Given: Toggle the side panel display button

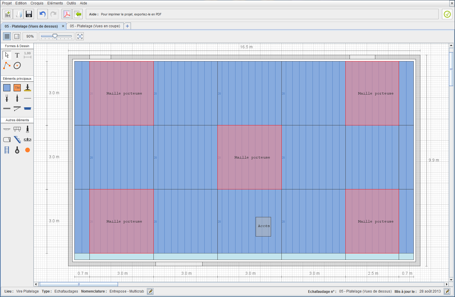Looking at the screenshot, I should [x=17, y=36].
